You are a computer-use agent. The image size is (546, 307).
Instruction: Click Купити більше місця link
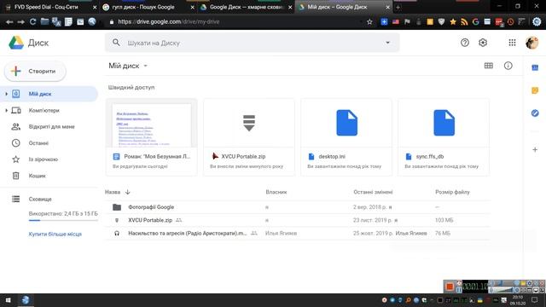tap(55, 235)
